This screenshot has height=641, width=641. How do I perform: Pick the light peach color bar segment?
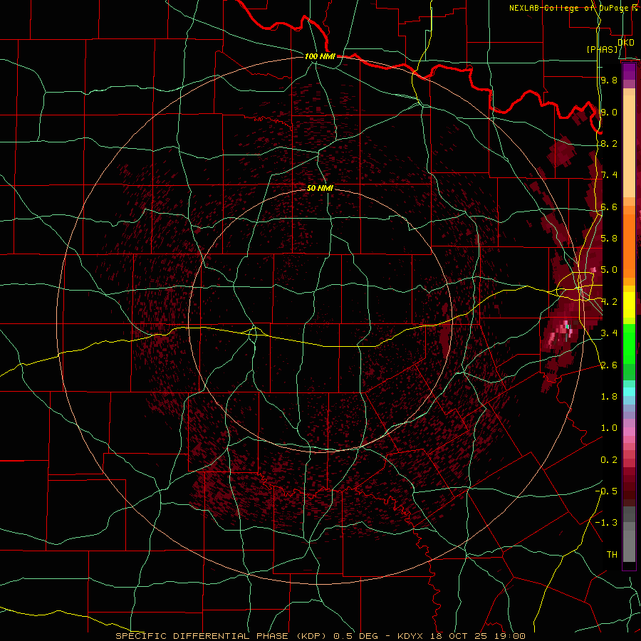629,147
